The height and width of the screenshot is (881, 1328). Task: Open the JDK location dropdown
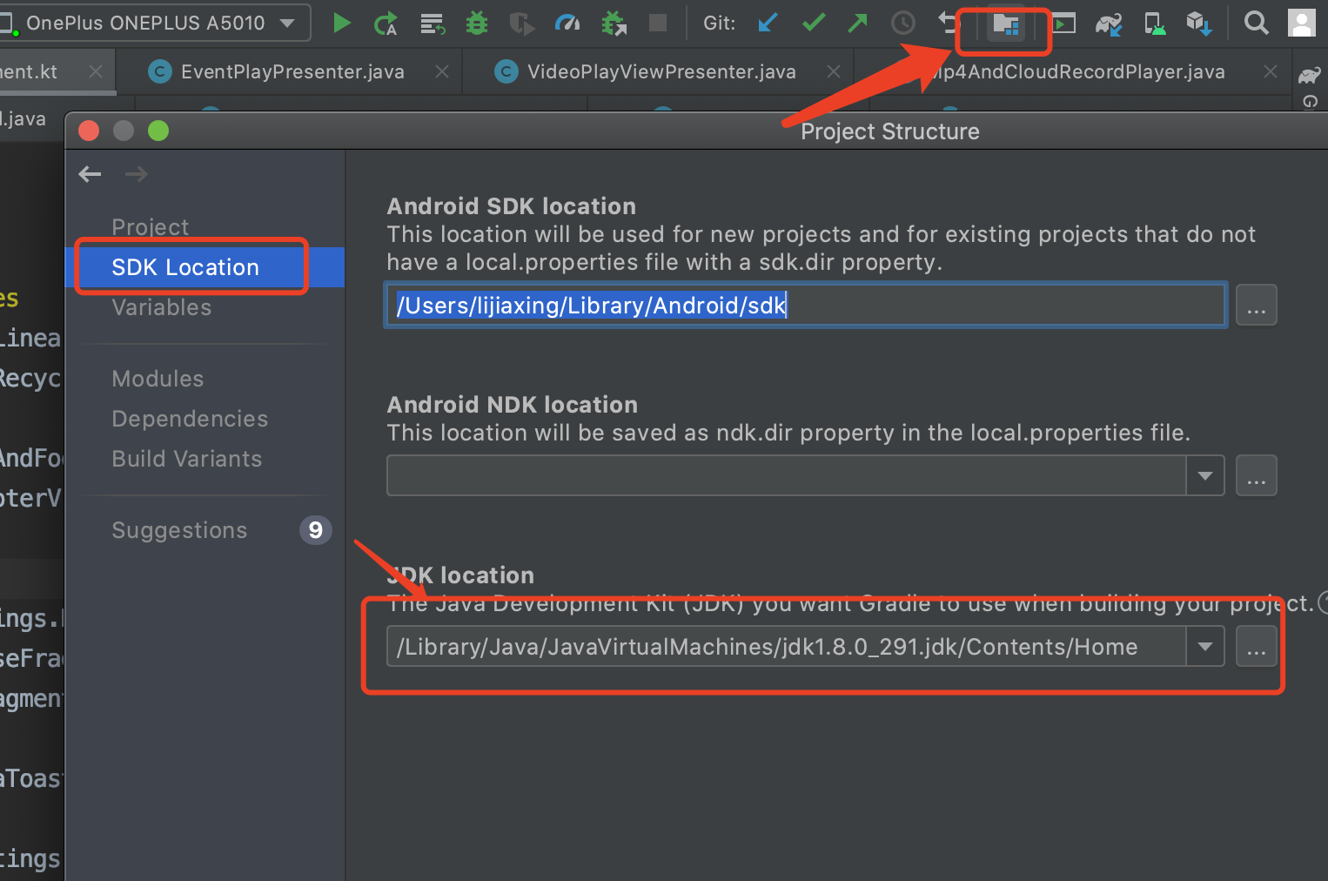(x=1205, y=646)
